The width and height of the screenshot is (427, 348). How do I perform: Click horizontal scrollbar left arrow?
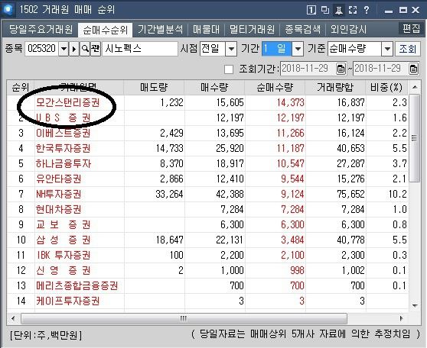point(13,318)
